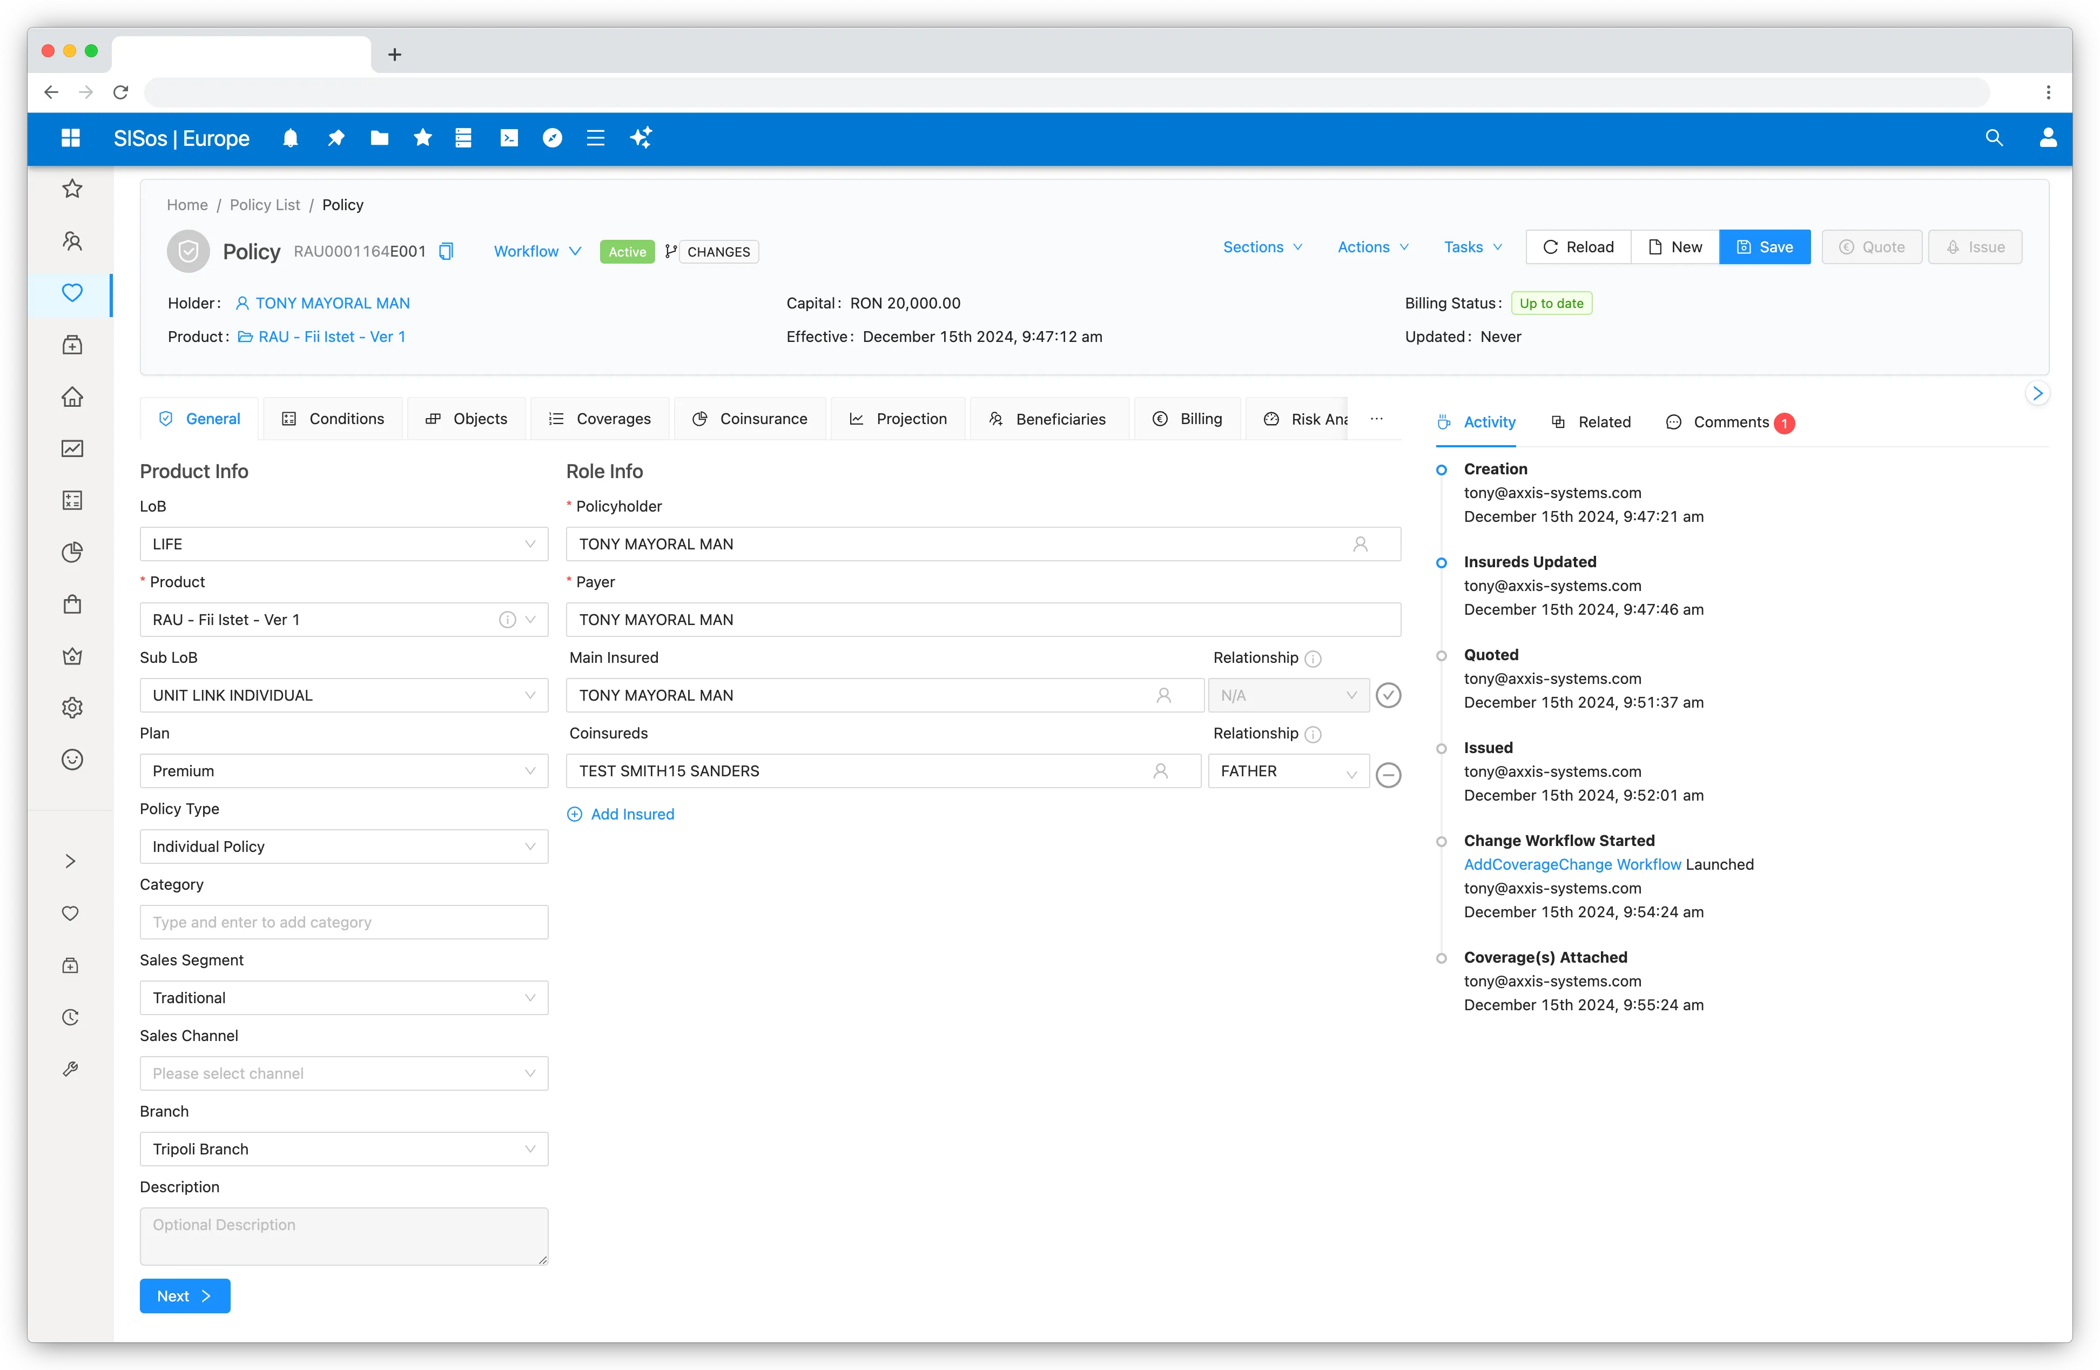2100x1370 pixels.
Task: Open the Sales Segment dropdown
Action: pyautogui.click(x=344, y=997)
